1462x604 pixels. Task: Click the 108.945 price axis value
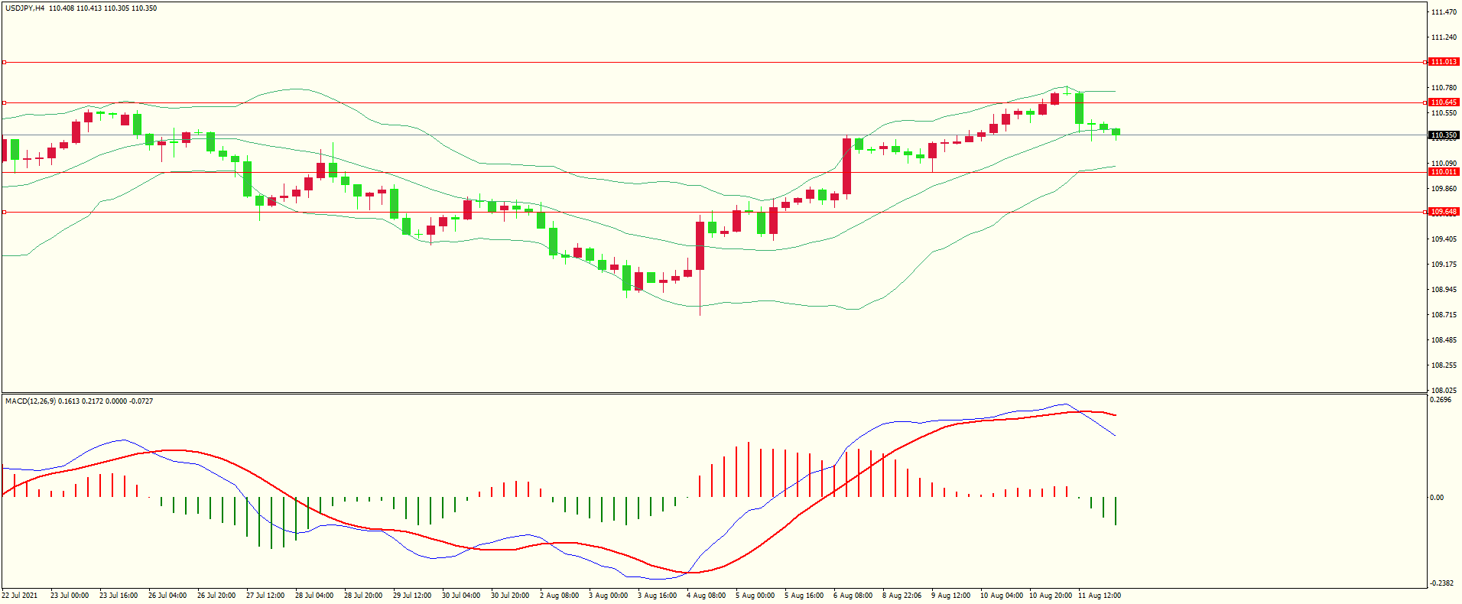1444,290
